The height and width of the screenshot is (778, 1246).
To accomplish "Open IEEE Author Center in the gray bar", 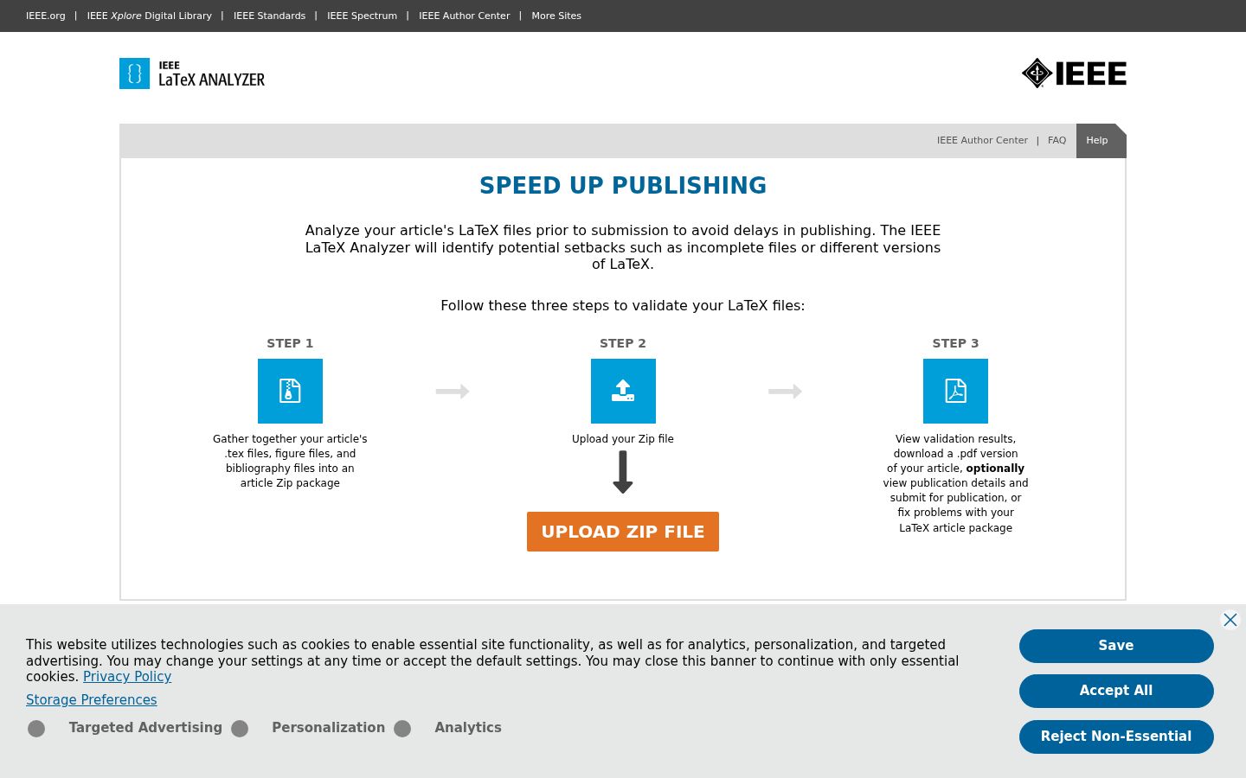I will pyautogui.click(x=982, y=140).
